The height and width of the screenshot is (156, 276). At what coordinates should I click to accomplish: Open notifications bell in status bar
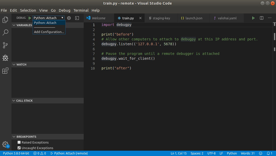[x=269, y=153]
